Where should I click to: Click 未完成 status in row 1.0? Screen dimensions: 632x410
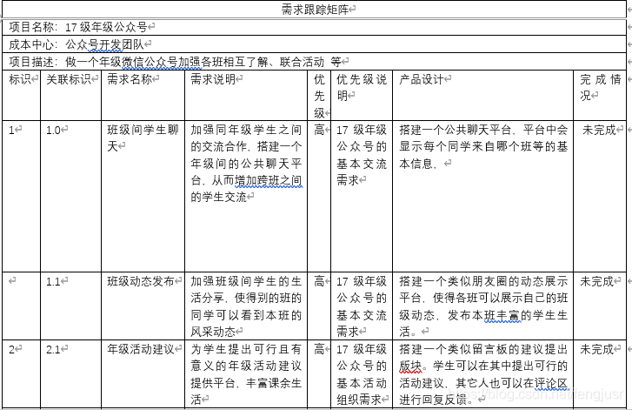click(x=599, y=130)
